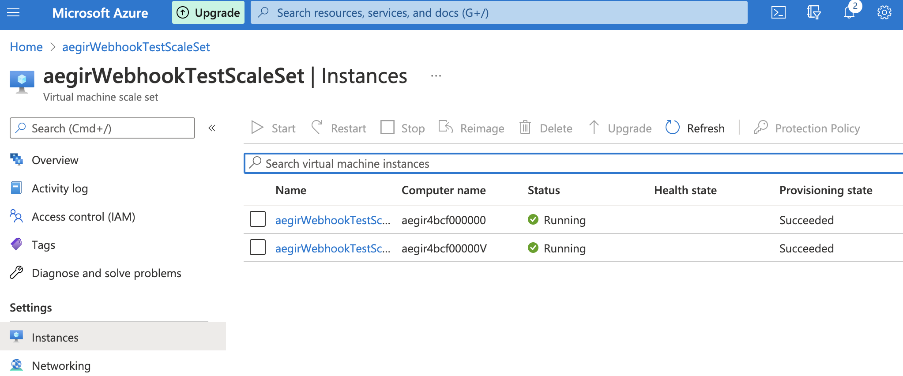Open instance link in the aegir4bcf000000 row

[x=333, y=220]
